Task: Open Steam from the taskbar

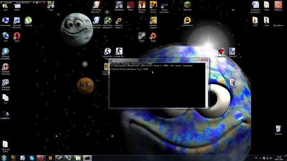Action: pos(60,158)
